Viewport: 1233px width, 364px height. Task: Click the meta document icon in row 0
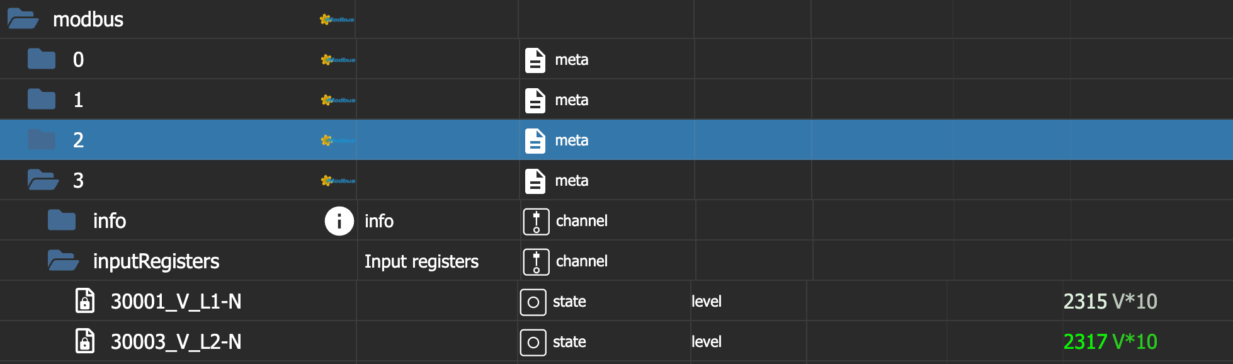(x=535, y=60)
